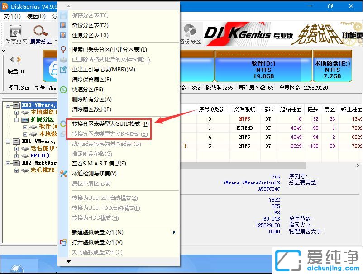Click the refresh icon beside 转换分区表类型为GUID格式
Viewport: 363px width, 274px height.
[x=63, y=123]
